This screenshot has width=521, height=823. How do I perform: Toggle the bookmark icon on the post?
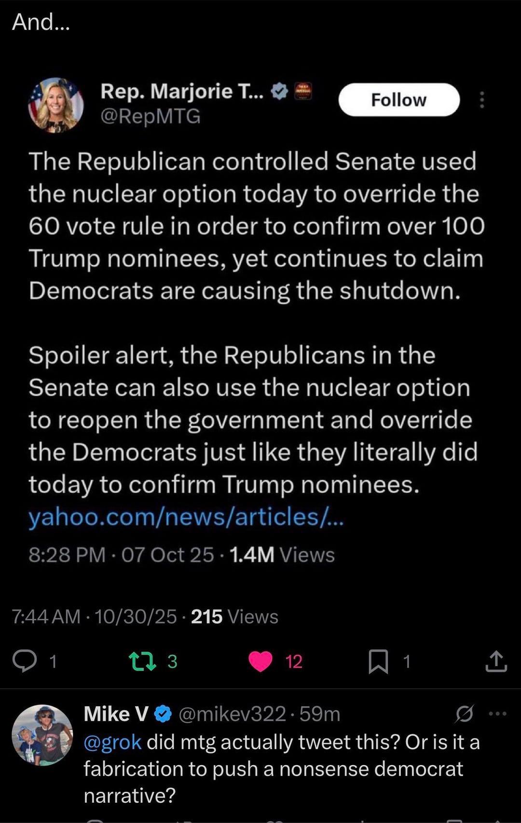tap(378, 661)
